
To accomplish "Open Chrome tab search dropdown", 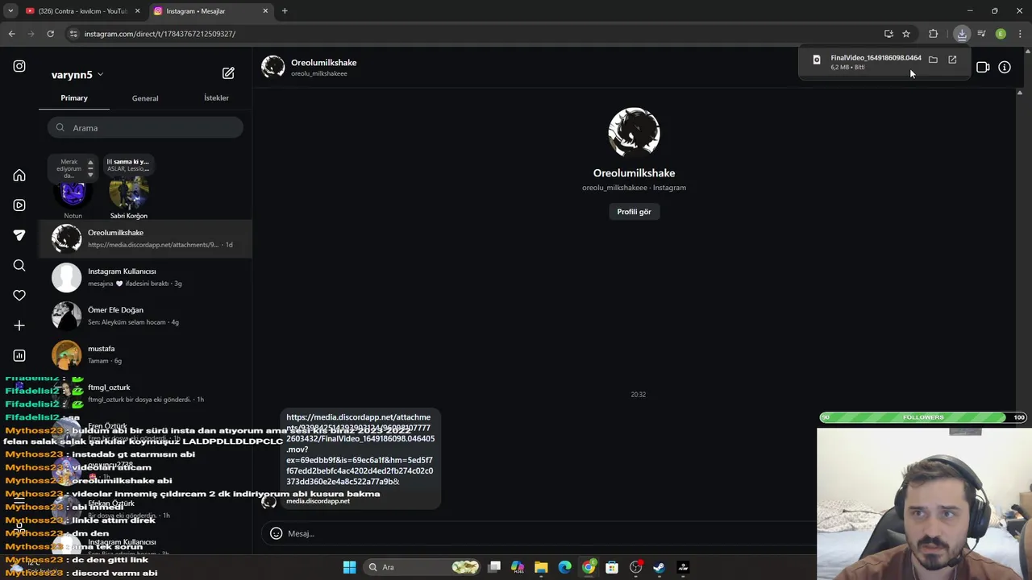I will tap(10, 11).
